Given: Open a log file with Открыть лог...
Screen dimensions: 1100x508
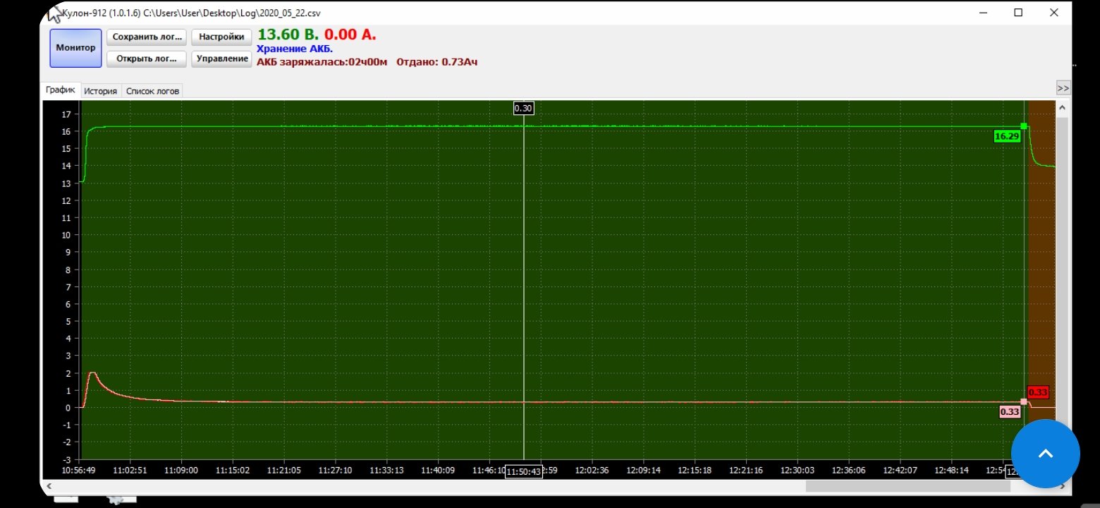Looking at the screenshot, I should point(147,59).
